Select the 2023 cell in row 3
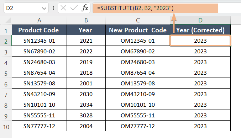This screenshot has width=241, height=138. coord(200,51)
